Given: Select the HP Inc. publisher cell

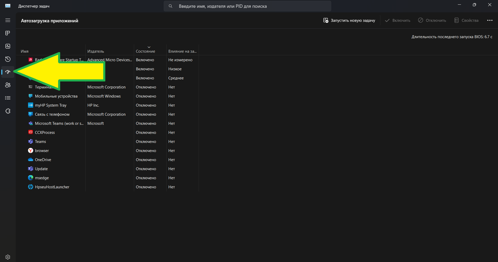Looking at the screenshot, I should pyautogui.click(x=93, y=105).
